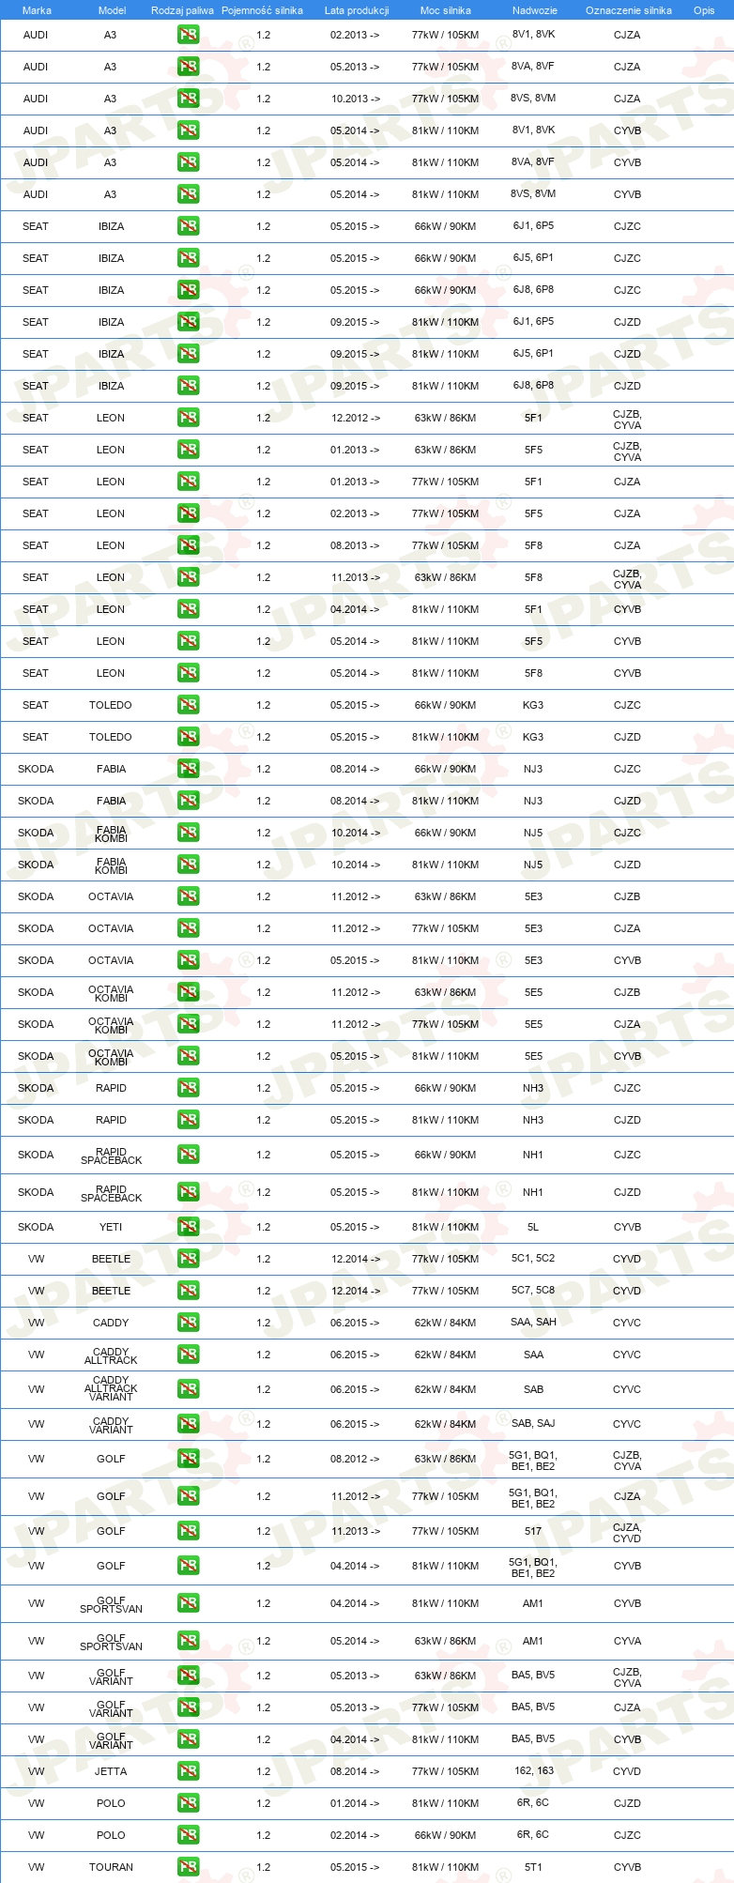This screenshot has width=734, height=1883.
Task: Click the body code cell '517'
Action: click(x=533, y=1530)
